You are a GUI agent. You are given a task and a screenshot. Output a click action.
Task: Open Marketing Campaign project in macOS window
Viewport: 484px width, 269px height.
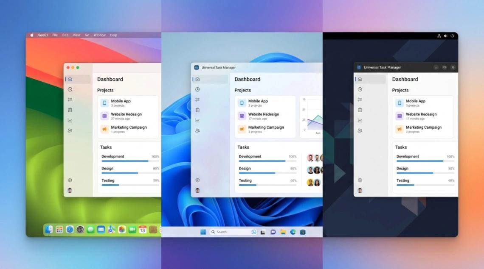[128, 129]
